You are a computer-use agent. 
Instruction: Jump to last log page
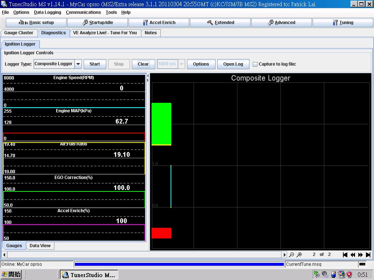pos(368,255)
